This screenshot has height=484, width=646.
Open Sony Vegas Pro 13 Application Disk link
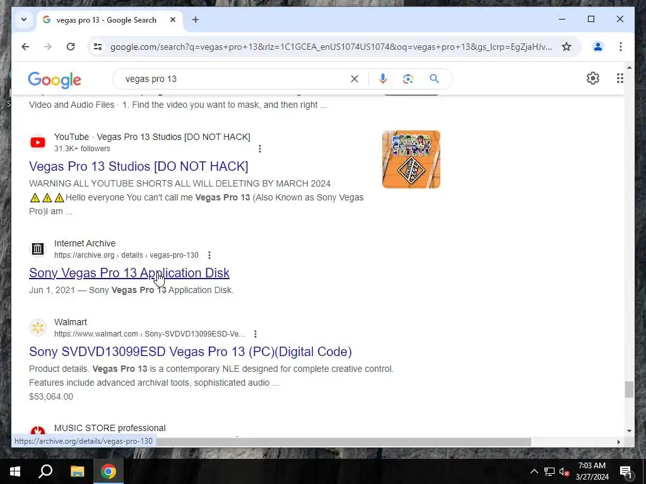129,273
